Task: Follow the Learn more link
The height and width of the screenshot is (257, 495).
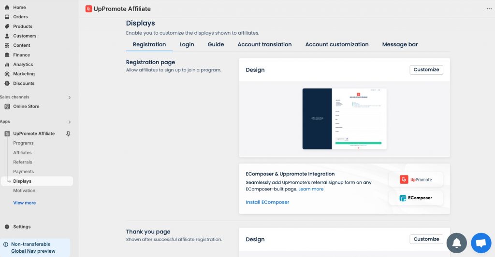Action: point(311,189)
